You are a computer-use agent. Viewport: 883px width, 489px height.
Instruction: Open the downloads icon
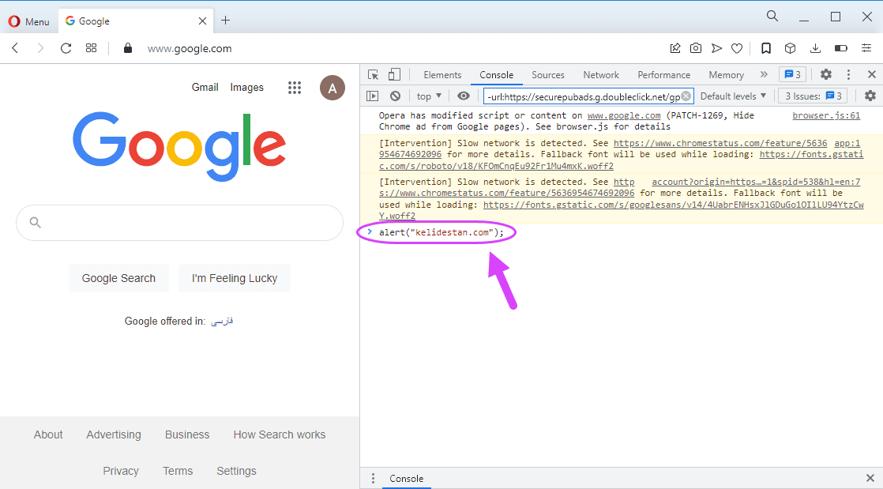click(815, 48)
